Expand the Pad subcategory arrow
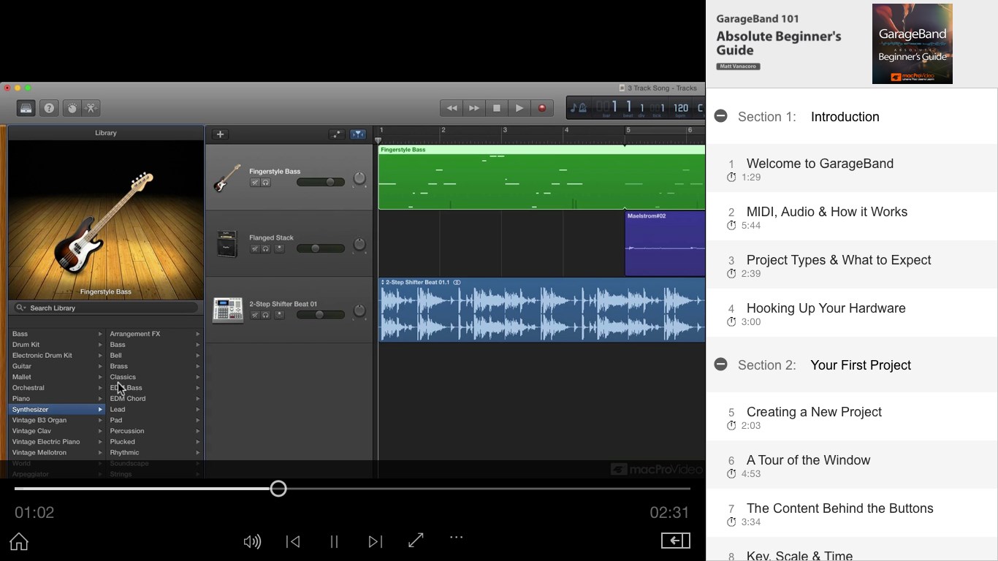998x561 pixels. [x=198, y=420]
